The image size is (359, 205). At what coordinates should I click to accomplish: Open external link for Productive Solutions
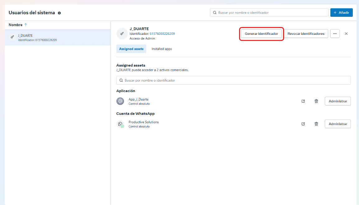(x=303, y=124)
